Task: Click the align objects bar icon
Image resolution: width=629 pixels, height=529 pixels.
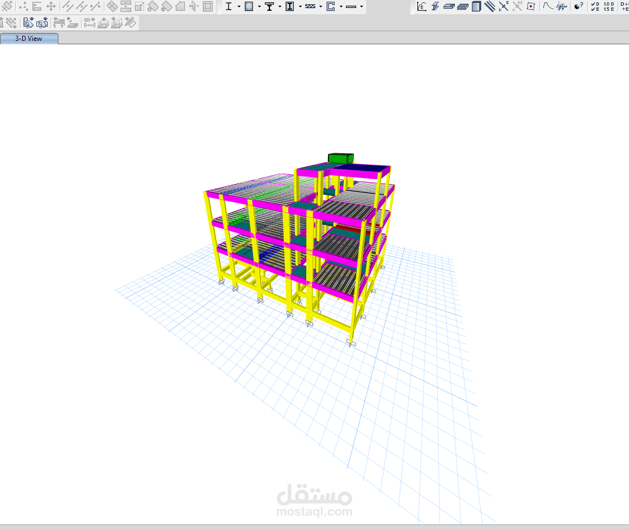Action: (x=37, y=6)
